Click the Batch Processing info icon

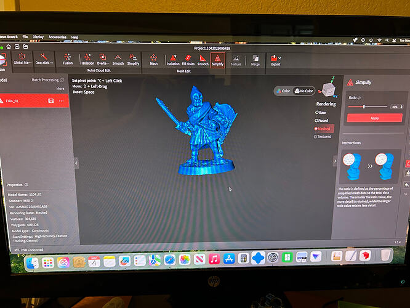(62, 80)
